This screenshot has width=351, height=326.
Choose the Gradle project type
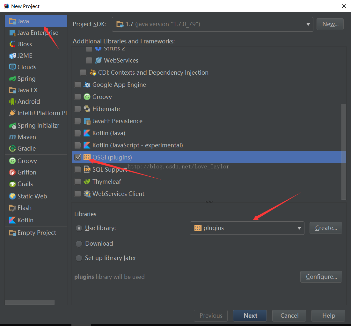pyautogui.click(x=36, y=148)
